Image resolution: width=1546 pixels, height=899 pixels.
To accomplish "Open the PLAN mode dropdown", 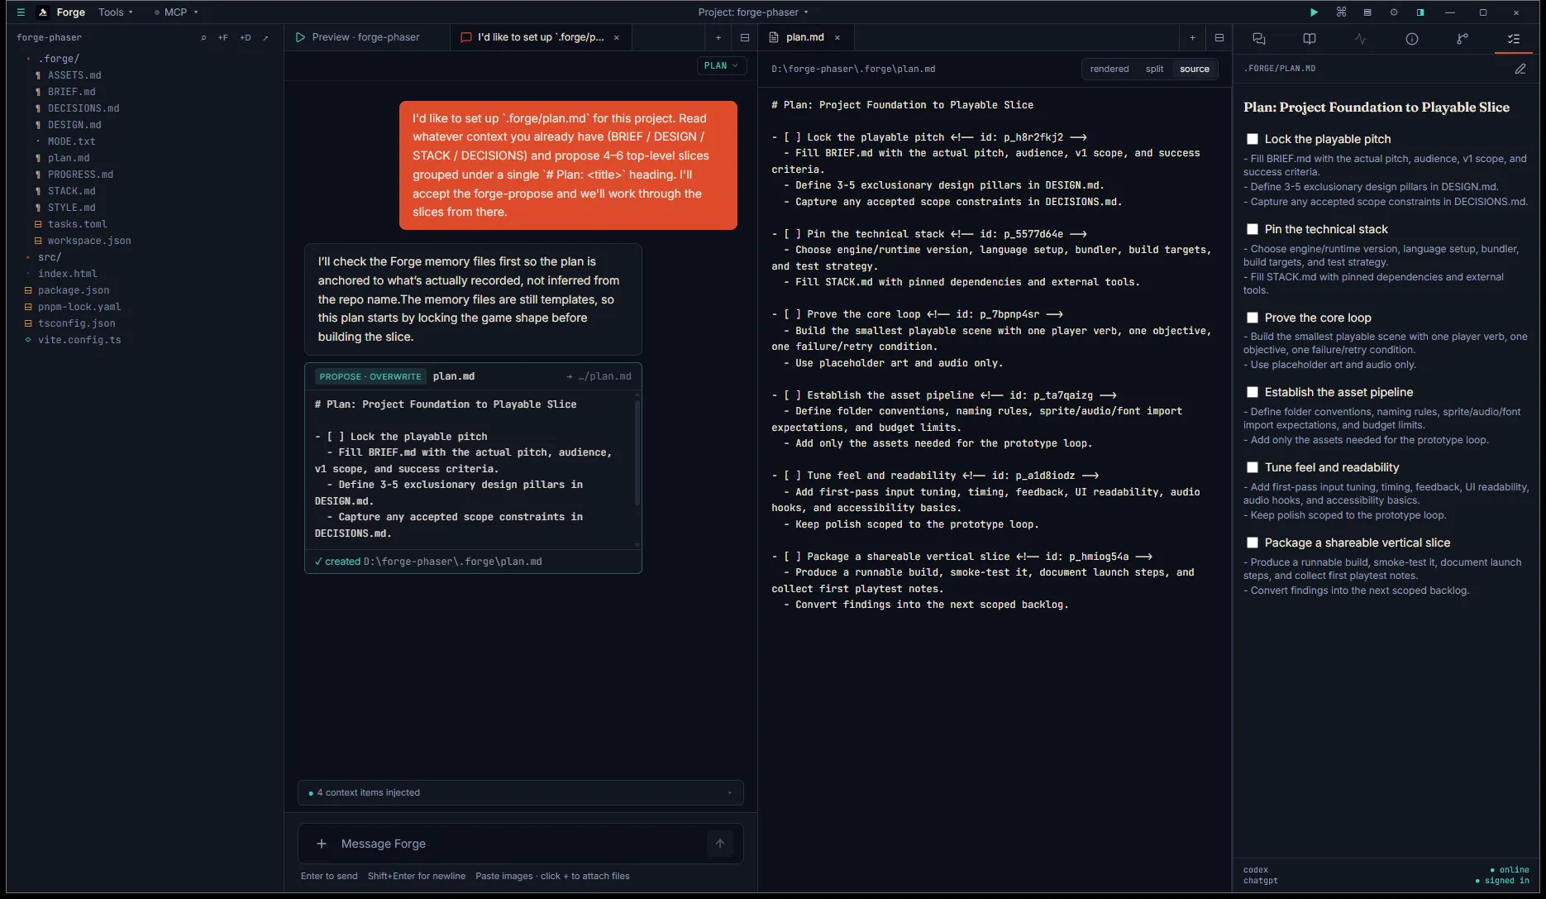I will [722, 66].
